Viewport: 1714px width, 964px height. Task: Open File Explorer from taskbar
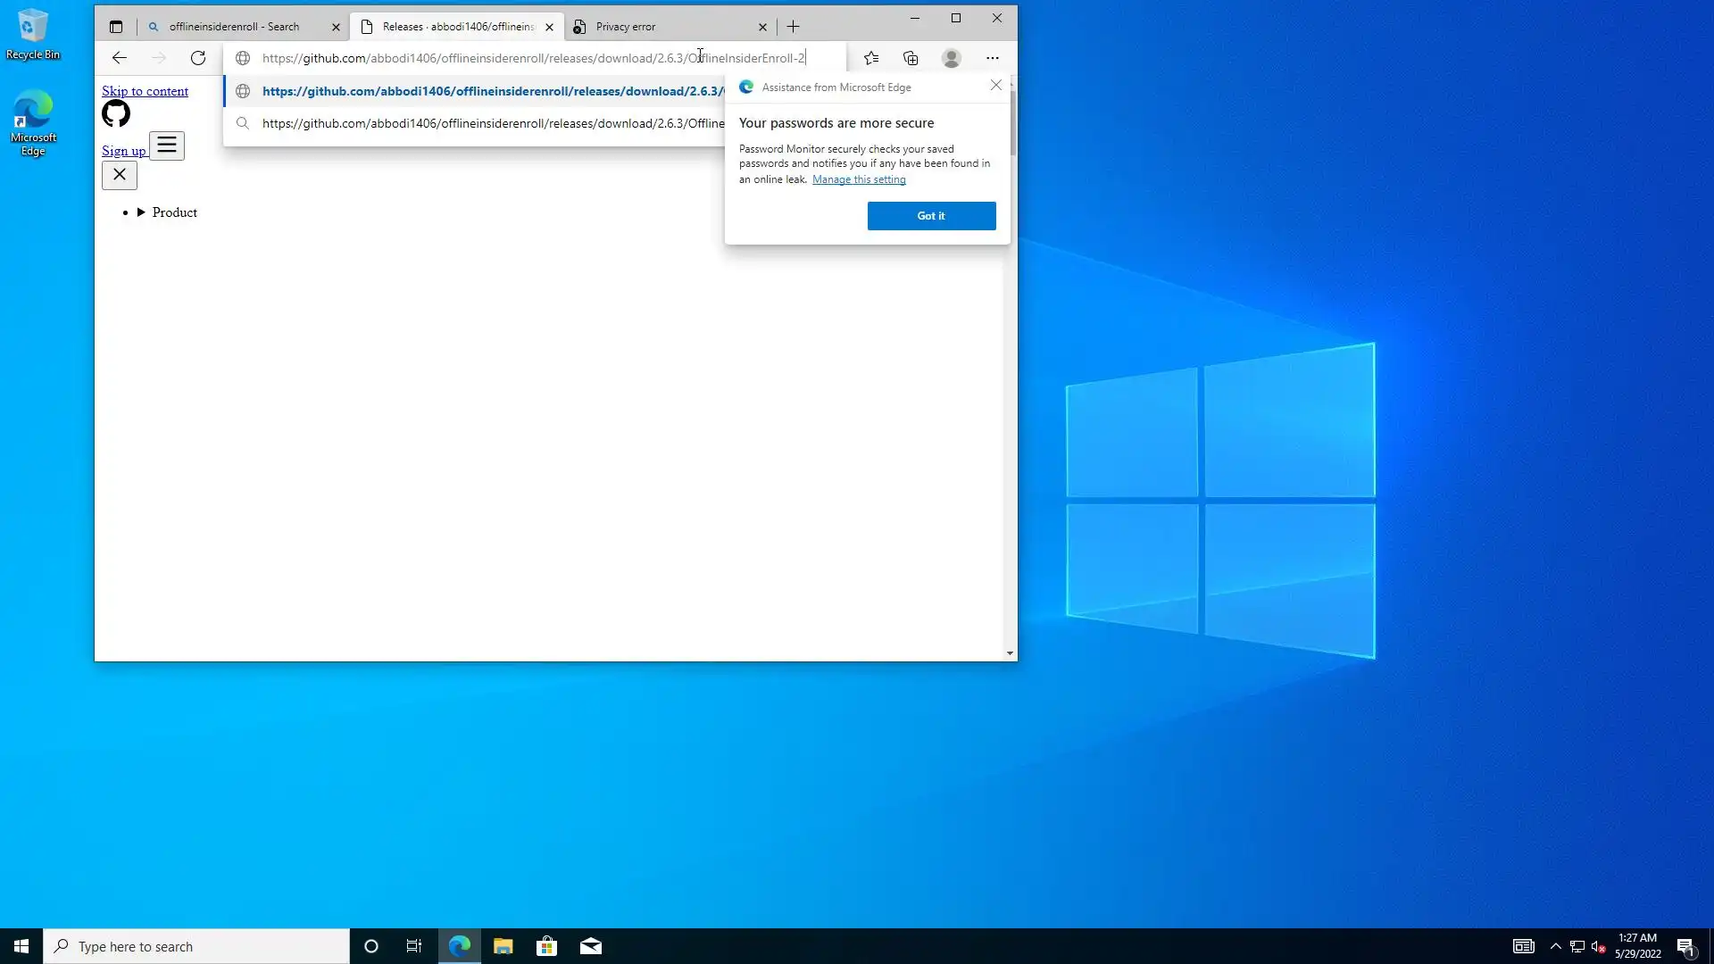point(503,946)
